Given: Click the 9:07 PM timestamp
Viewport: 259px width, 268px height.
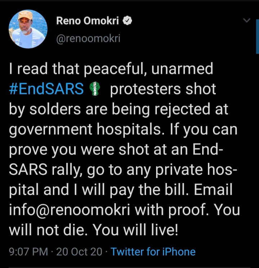Looking at the screenshot, I should 27,251.
